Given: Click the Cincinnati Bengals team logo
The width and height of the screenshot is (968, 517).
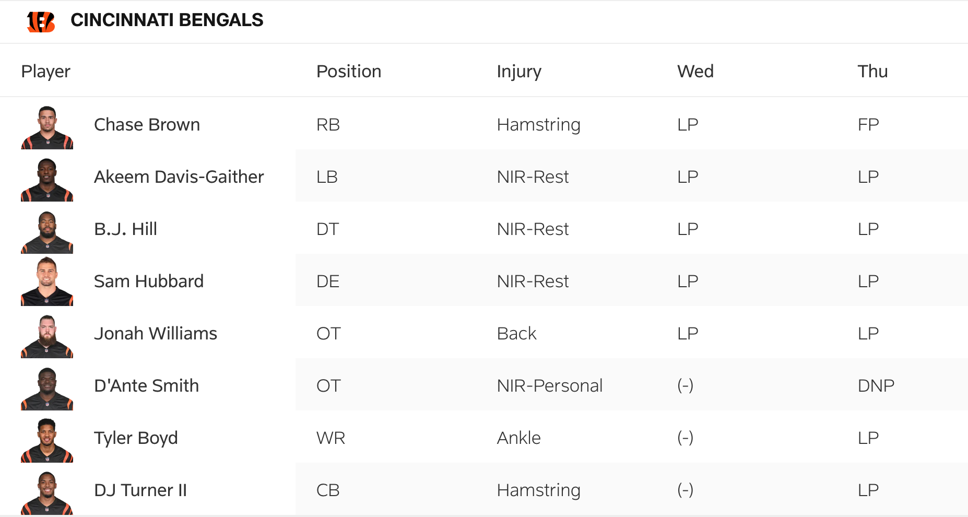Looking at the screenshot, I should 41,21.
